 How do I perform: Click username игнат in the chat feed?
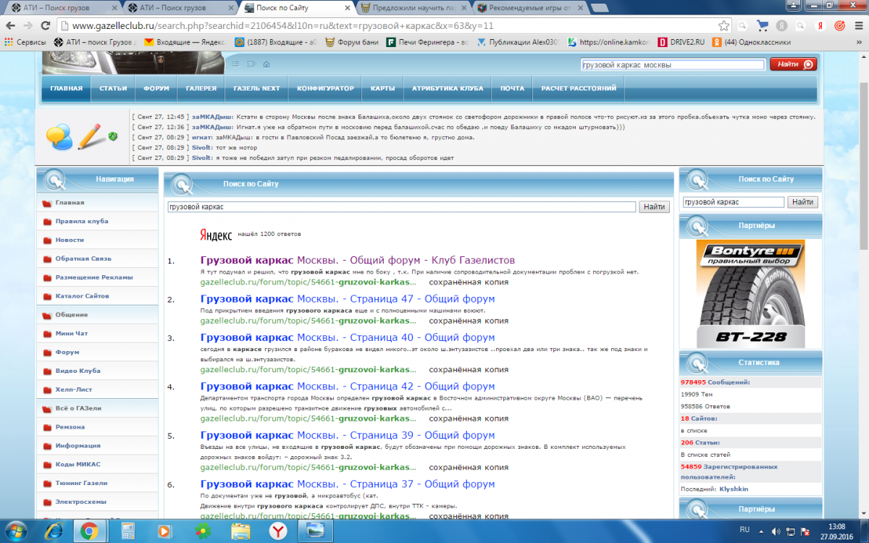(x=201, y=137)
